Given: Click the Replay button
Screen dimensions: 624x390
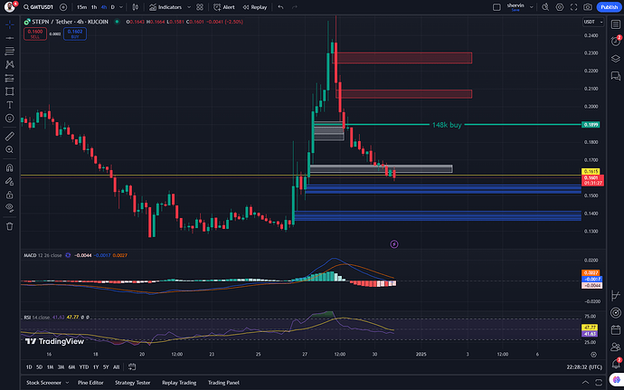Looking at the screenshot, I should click(x=254, y=6).
